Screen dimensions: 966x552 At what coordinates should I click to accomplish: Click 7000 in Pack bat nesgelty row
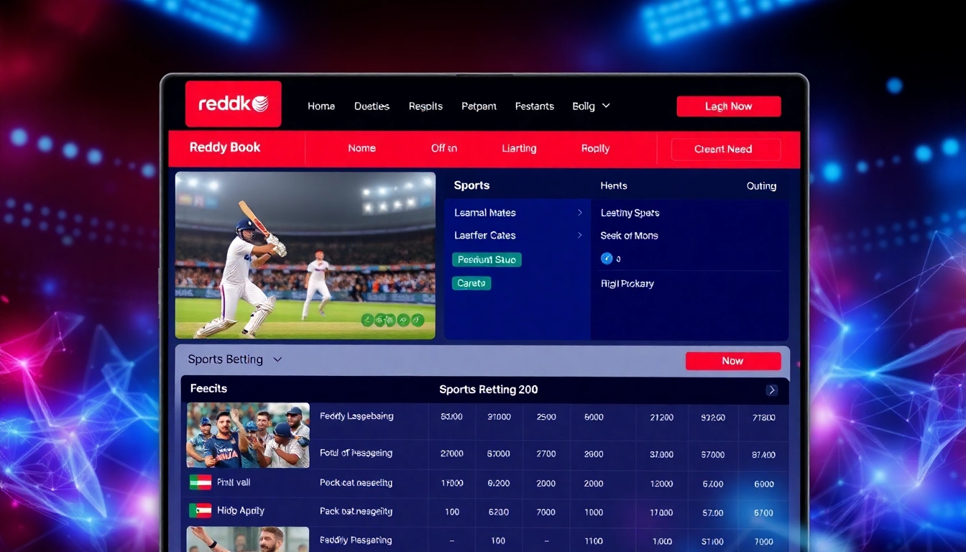(546, 512)
